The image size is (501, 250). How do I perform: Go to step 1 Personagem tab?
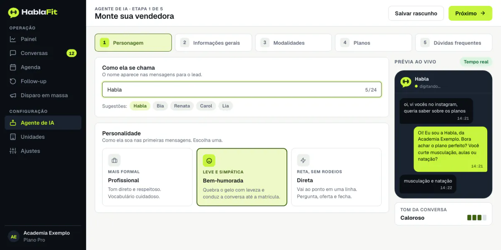(x=133, y=42)
